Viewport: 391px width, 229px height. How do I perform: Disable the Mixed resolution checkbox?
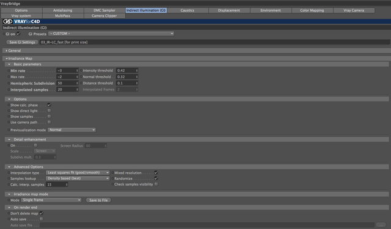tap(156, 172)
